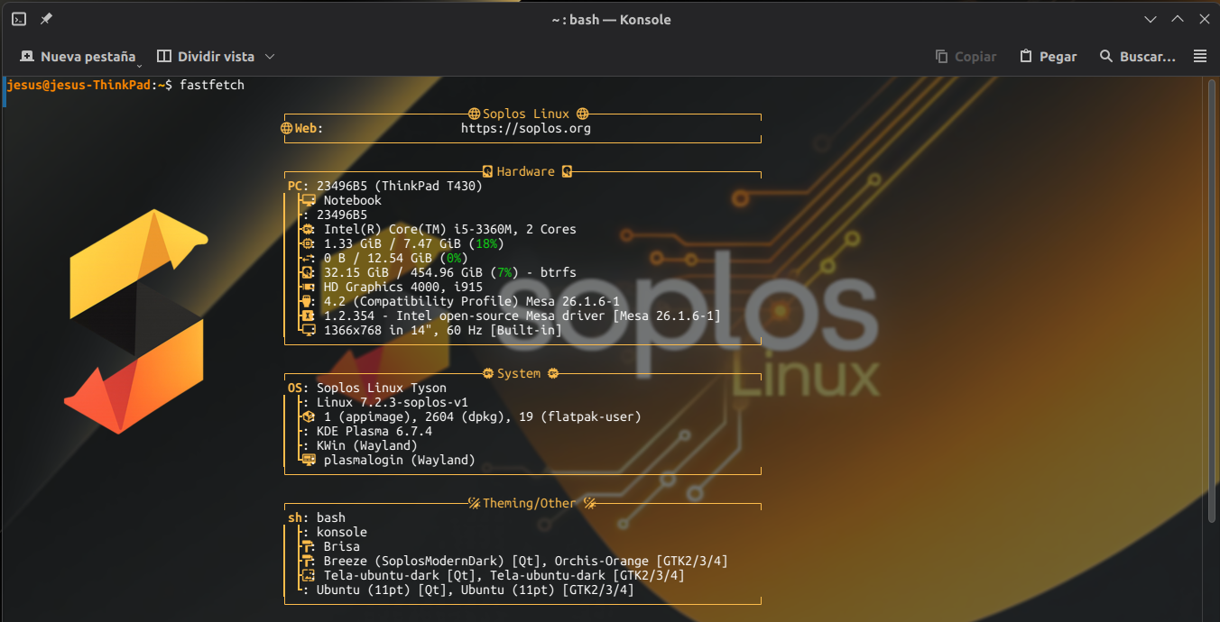The height and width of the screenshot is (622, 1220).
Task: Click the Ubuntu (11pt) font line
Action: pyautogui.click(x=476, y=590)
